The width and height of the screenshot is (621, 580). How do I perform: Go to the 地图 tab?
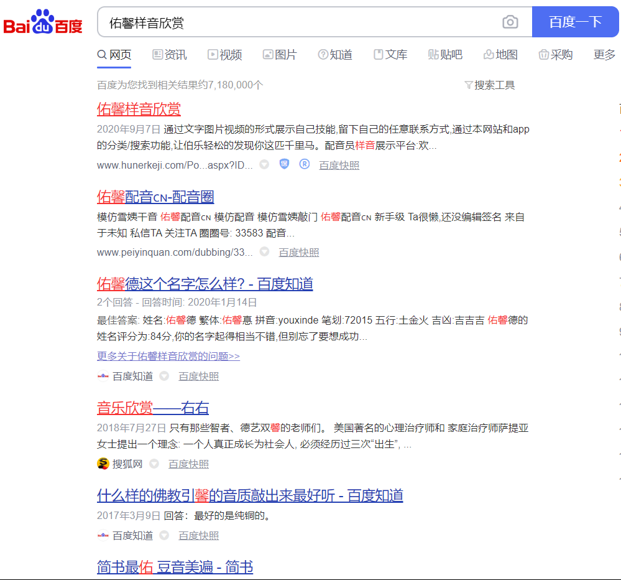(500, 55)
